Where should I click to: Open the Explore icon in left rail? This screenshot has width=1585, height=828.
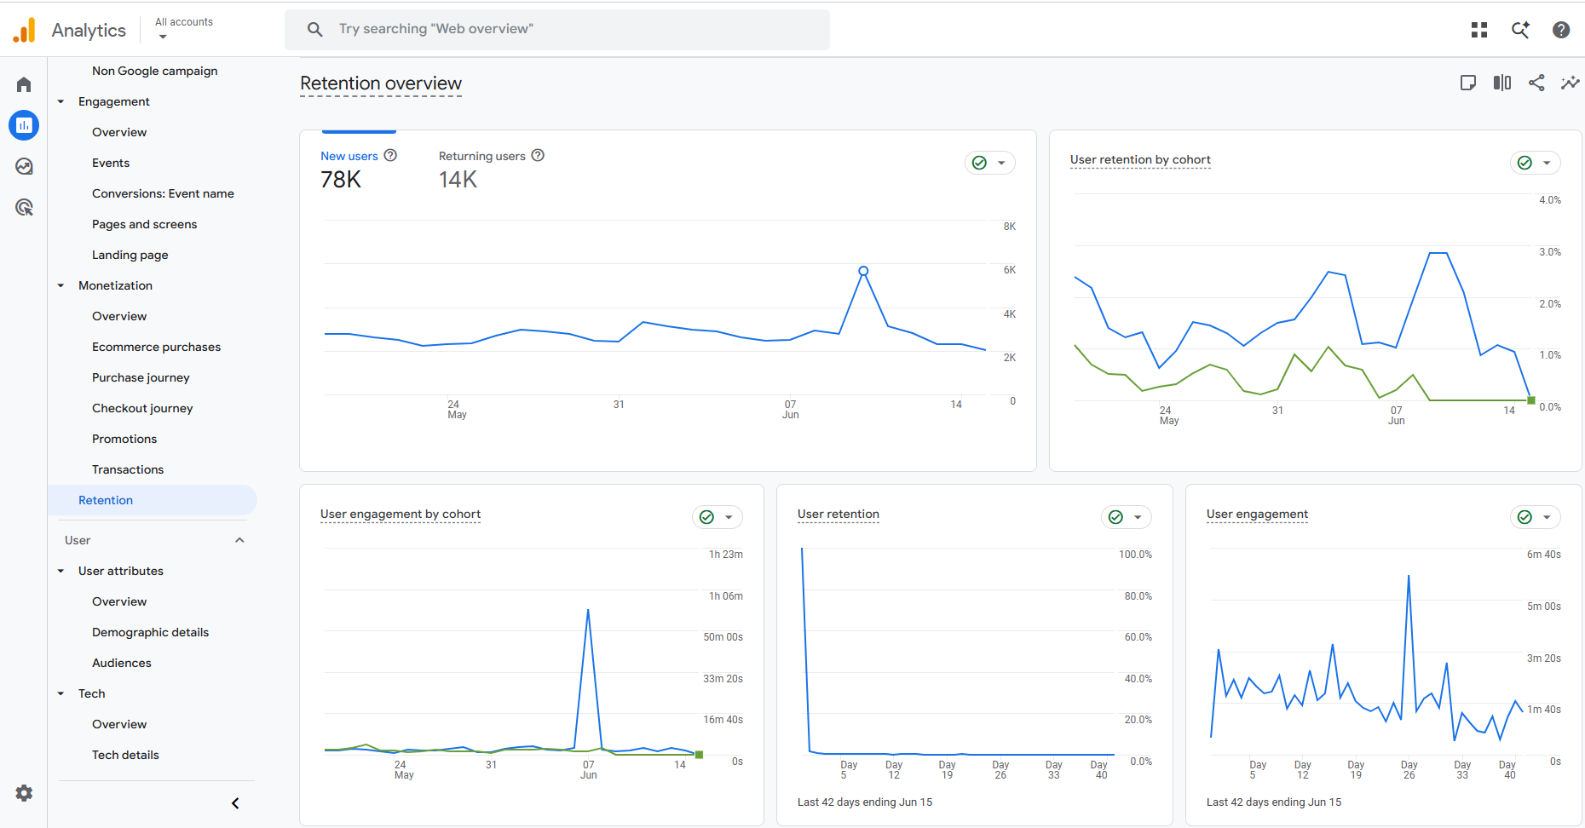pos(24,166)
